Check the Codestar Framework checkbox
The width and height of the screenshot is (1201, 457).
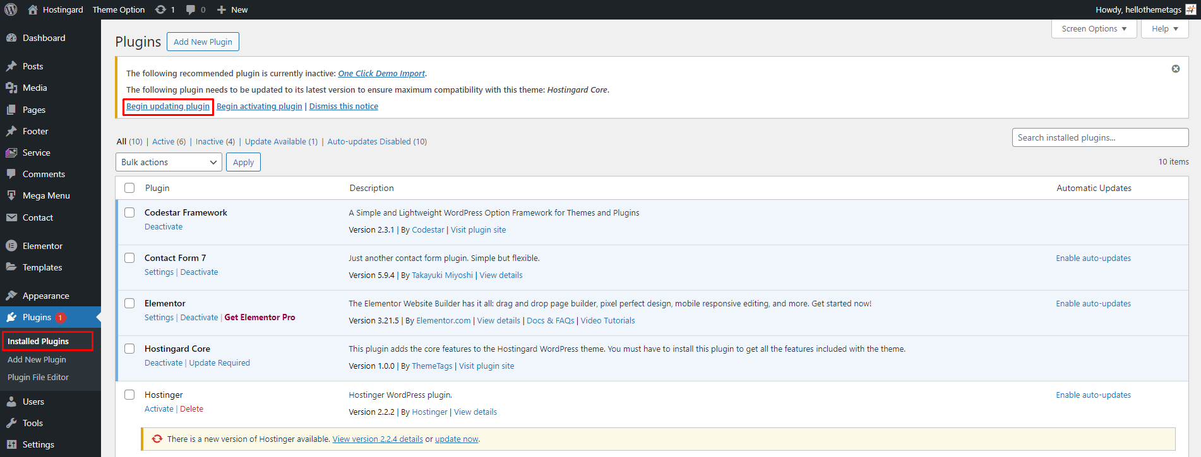pos(129,212)
